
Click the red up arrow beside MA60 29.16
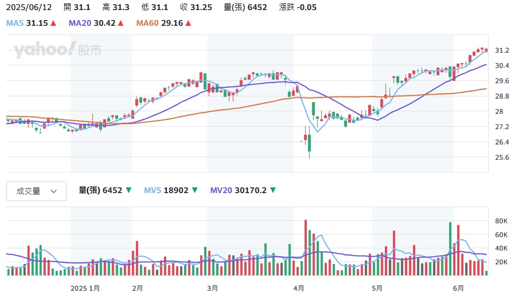point(188,23)
